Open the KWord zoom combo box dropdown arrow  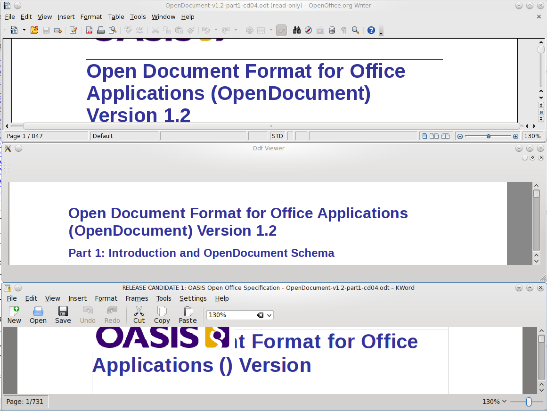269,315
